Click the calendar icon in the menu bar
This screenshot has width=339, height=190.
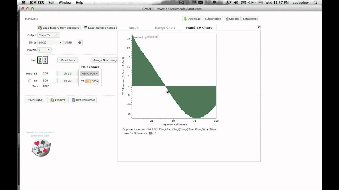[x=260, y=3]
